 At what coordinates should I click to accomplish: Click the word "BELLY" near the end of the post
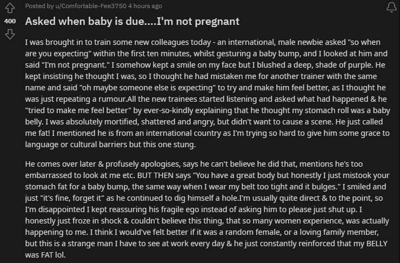[x=377, y=244]
